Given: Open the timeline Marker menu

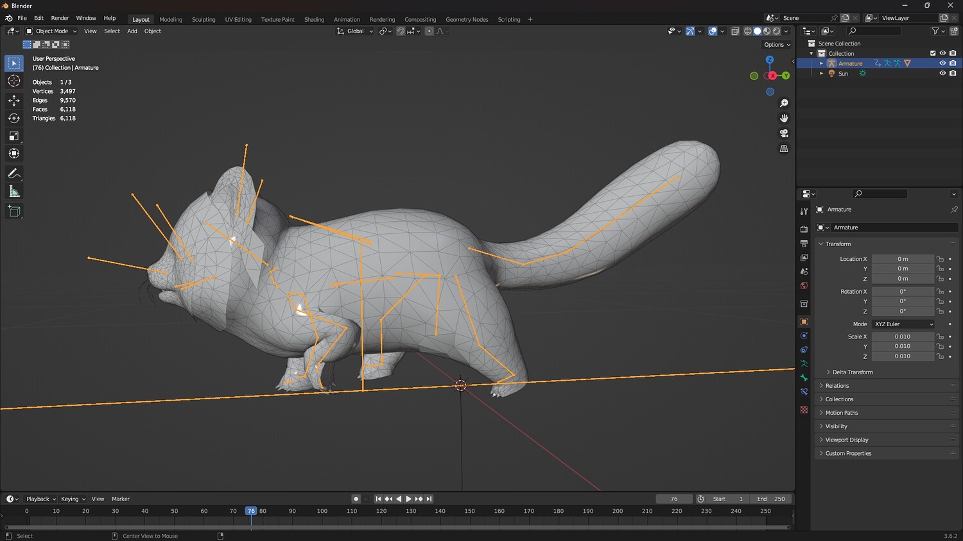Looking at the screenshot, I should tap(121, 499).
